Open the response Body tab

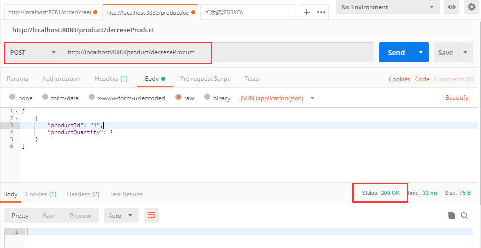pos(10,194)
